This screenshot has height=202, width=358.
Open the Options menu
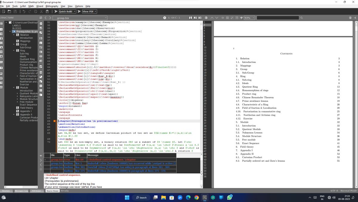(x=79, y=6)
